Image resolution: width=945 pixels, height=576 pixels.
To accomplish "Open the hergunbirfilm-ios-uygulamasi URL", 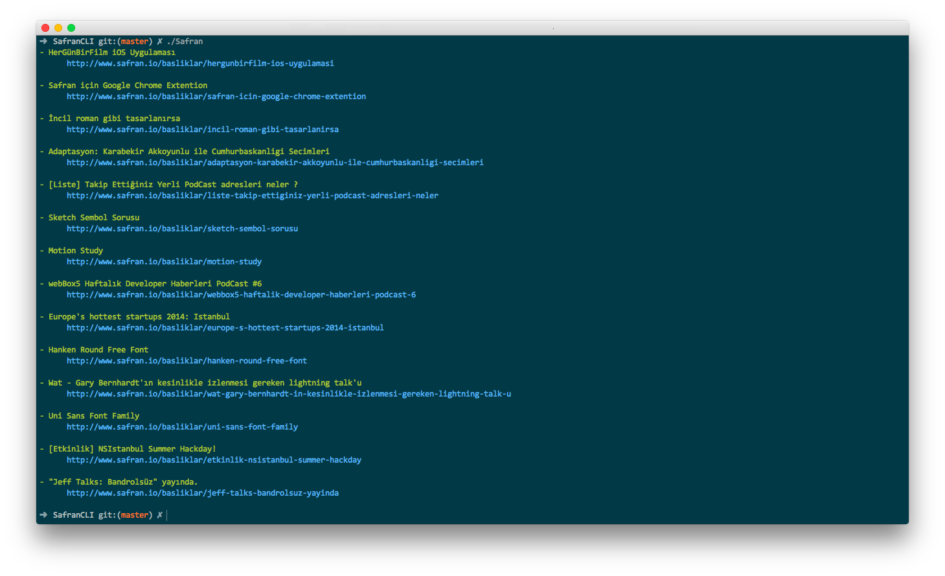I will [x=200, y=63].
